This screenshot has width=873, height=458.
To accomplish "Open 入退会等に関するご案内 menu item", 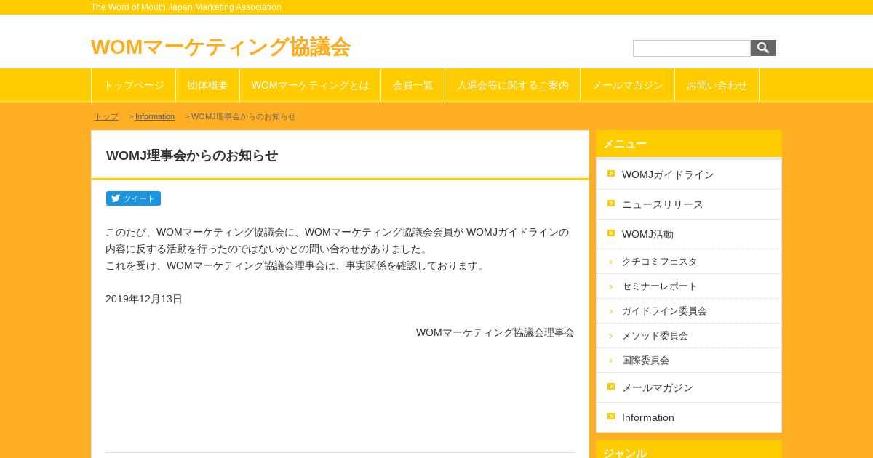I will (513, 85).
